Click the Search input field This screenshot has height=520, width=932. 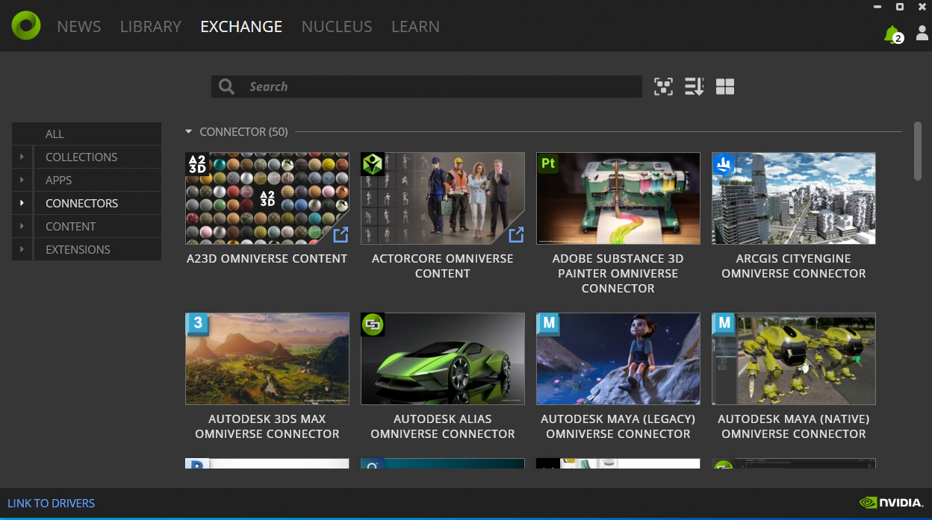coord(426,87)
